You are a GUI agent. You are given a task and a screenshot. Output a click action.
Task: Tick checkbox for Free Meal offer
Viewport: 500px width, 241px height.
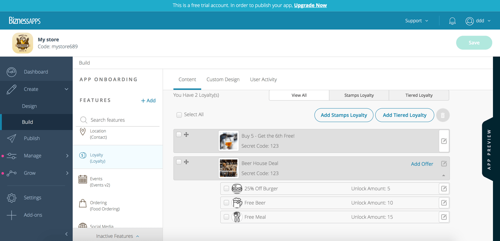(x=226, y=217)
